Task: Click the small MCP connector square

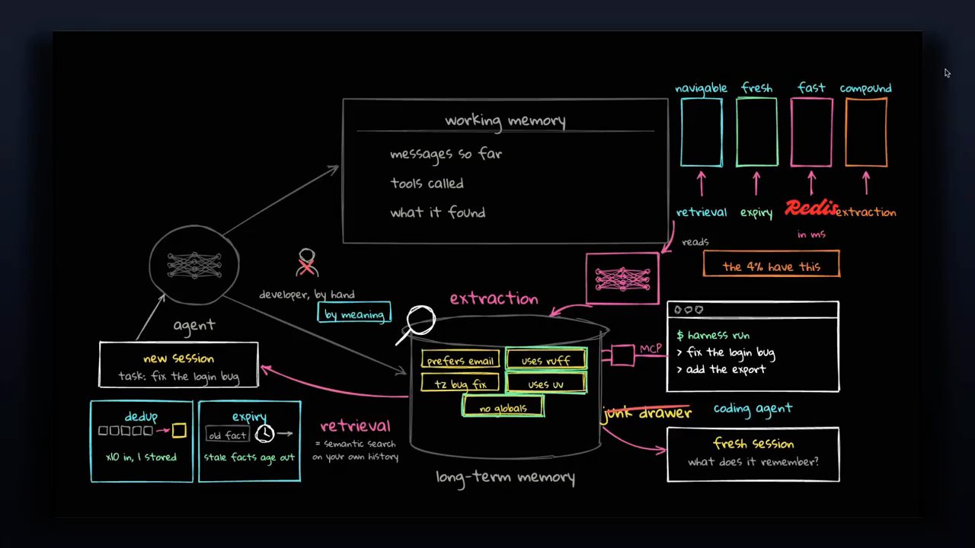Action: (622, 355)
